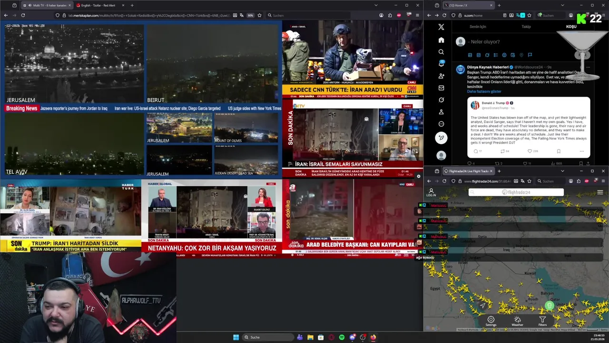Viewport: 609px width, 343px height.
Task: Bookmark the quoted Donald J. Trump post
Action: coord(559,151)
